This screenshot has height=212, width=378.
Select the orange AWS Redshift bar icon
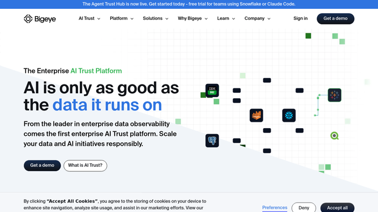pyautogui.click(x=256, y=115)
